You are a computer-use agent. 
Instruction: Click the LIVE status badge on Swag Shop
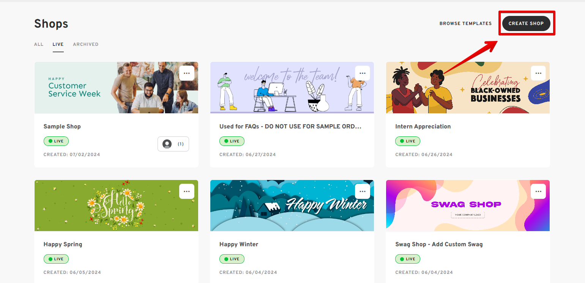tap(408, 259)
